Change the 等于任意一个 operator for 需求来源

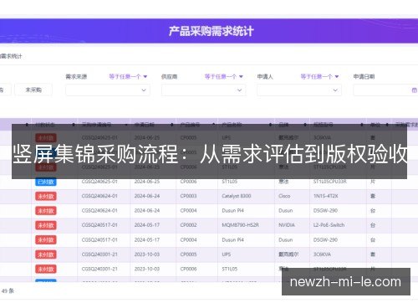pyautogui.click(x=128, y=76)
